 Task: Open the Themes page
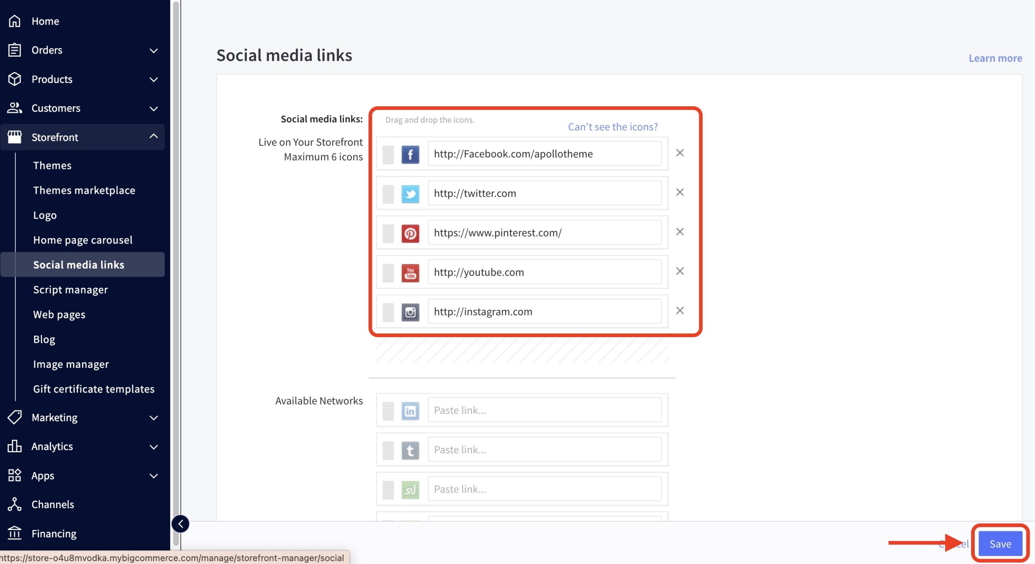pyautogui.click(x=52, y=165)
